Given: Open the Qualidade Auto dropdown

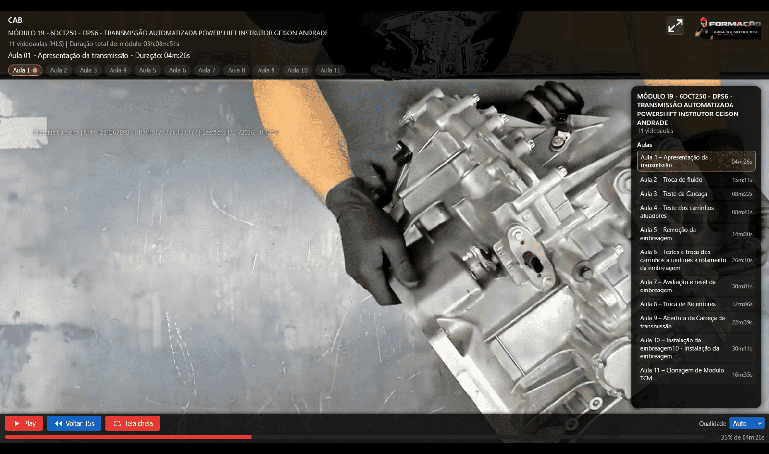Looking at the screenshot, I should click(x=746, y=423).
